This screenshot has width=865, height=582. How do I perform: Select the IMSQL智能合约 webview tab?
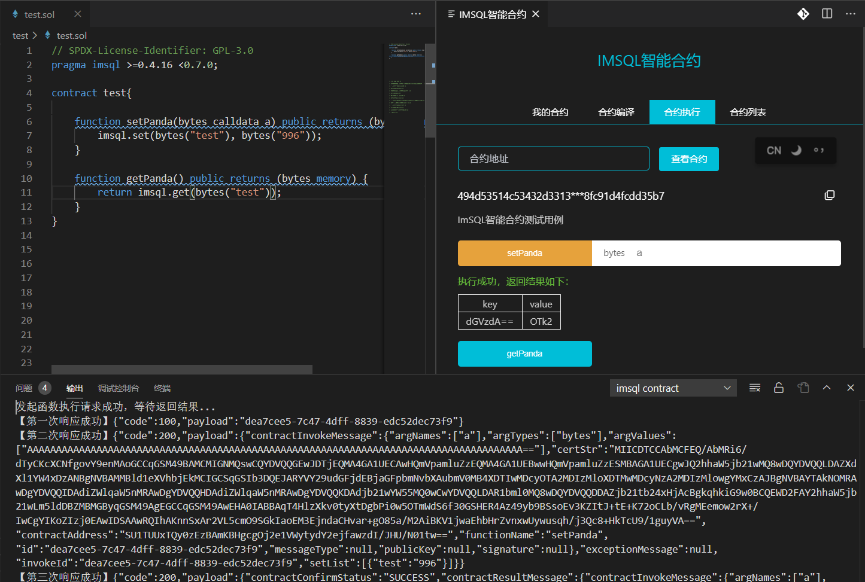(x=493, y=14)
